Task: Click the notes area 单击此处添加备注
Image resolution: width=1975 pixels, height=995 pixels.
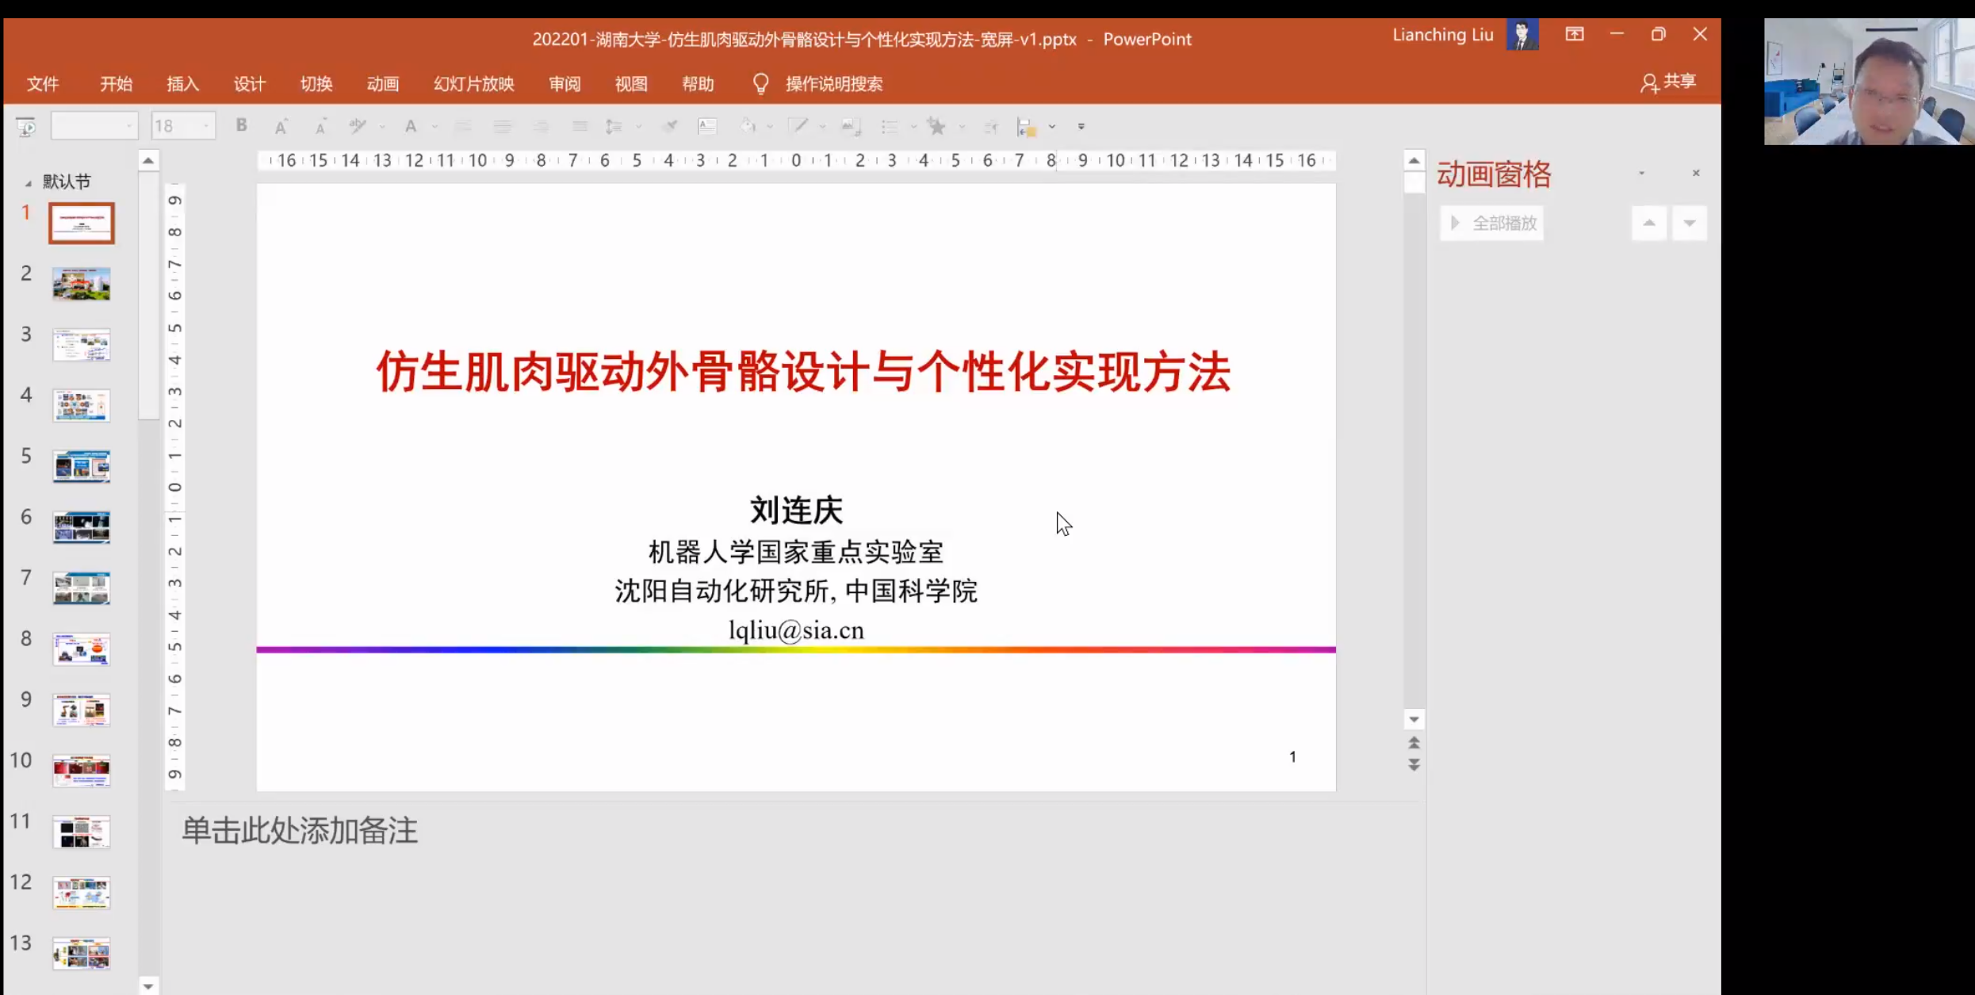Action: click(300, 830)
